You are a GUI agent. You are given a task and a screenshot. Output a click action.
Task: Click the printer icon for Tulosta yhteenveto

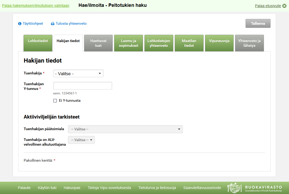tap(53, 24)
